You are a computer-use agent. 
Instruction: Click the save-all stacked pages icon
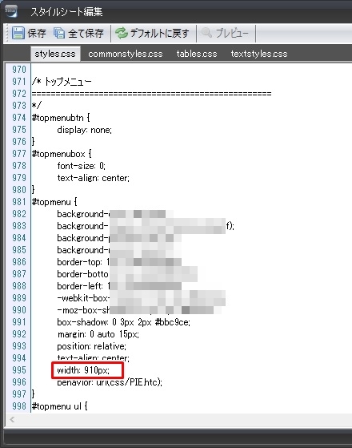tap(59, 33)
